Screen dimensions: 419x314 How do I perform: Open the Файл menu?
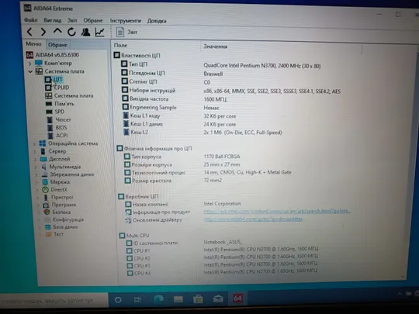pos(31,20)
